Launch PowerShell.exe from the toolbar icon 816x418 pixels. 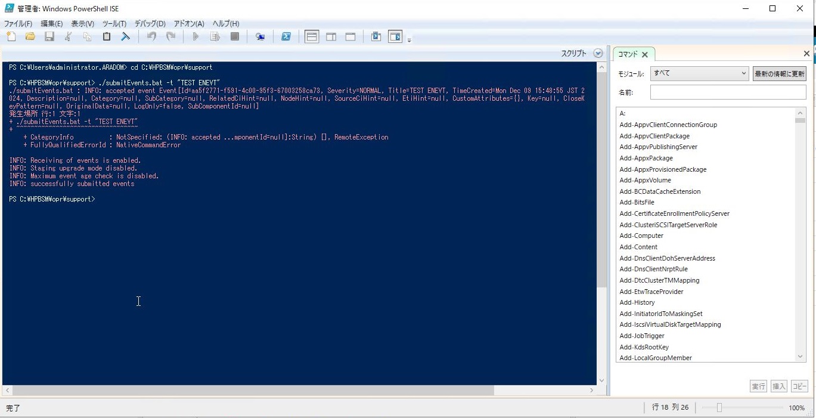tap(286, 36)
